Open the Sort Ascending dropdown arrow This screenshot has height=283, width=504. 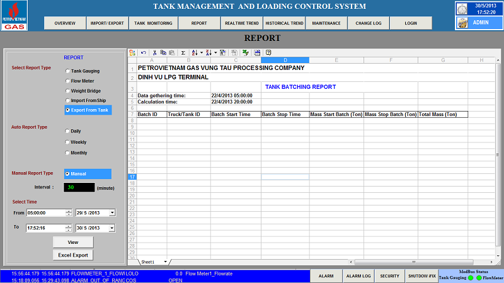pos(202,53)
